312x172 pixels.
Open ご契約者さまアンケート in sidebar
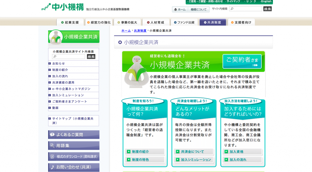click(73, 101)
